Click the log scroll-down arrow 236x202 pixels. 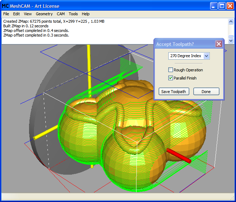[231, 40]
